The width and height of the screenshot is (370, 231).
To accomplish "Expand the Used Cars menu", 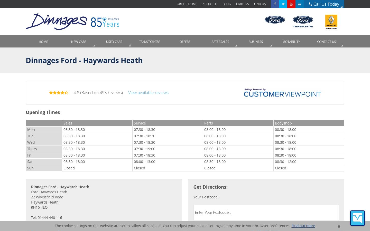I will click(114, 42).
